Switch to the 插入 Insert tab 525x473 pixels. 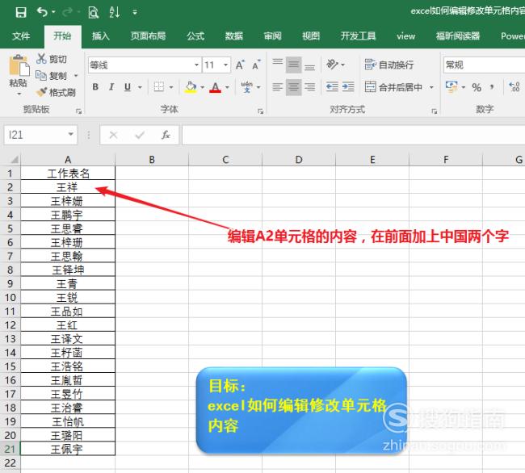click(x=101, y=36)
